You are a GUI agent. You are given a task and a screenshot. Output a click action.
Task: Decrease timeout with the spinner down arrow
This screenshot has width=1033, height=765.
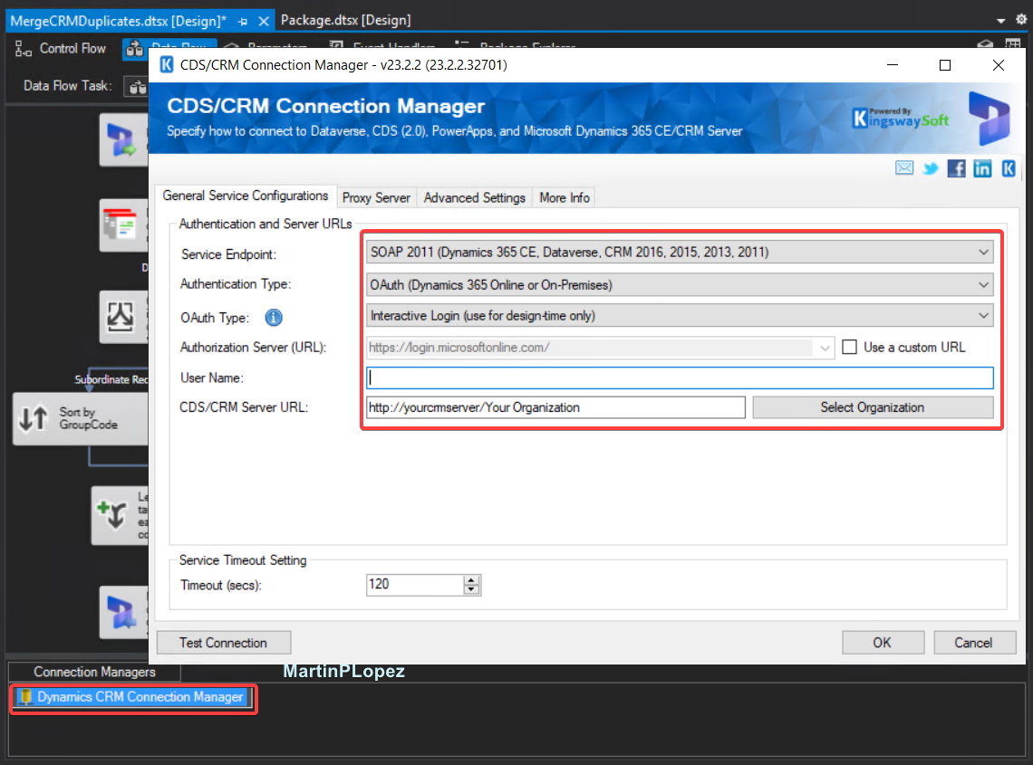pyautogui.click(x=471, y=590)
